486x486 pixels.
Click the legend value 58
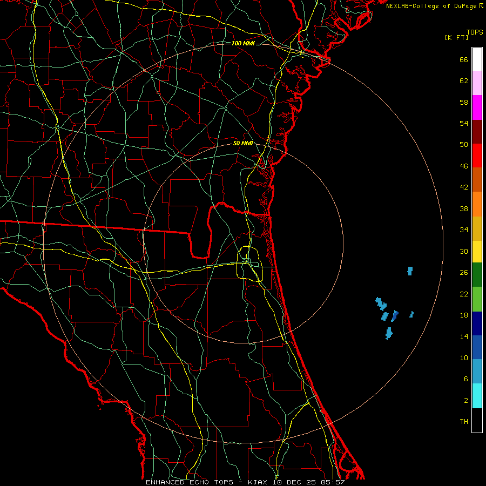point(464,102)
